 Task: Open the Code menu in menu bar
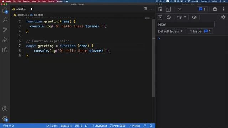(x=9, y=1)
